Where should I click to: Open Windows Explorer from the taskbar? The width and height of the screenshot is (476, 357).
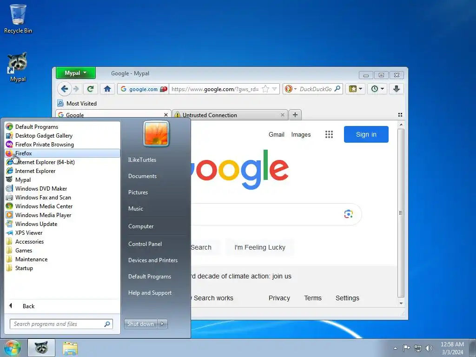70,348
